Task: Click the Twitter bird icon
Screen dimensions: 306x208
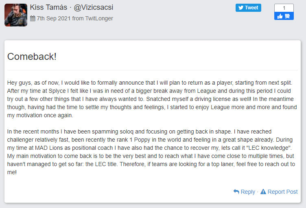Action: tap(241, 8)
